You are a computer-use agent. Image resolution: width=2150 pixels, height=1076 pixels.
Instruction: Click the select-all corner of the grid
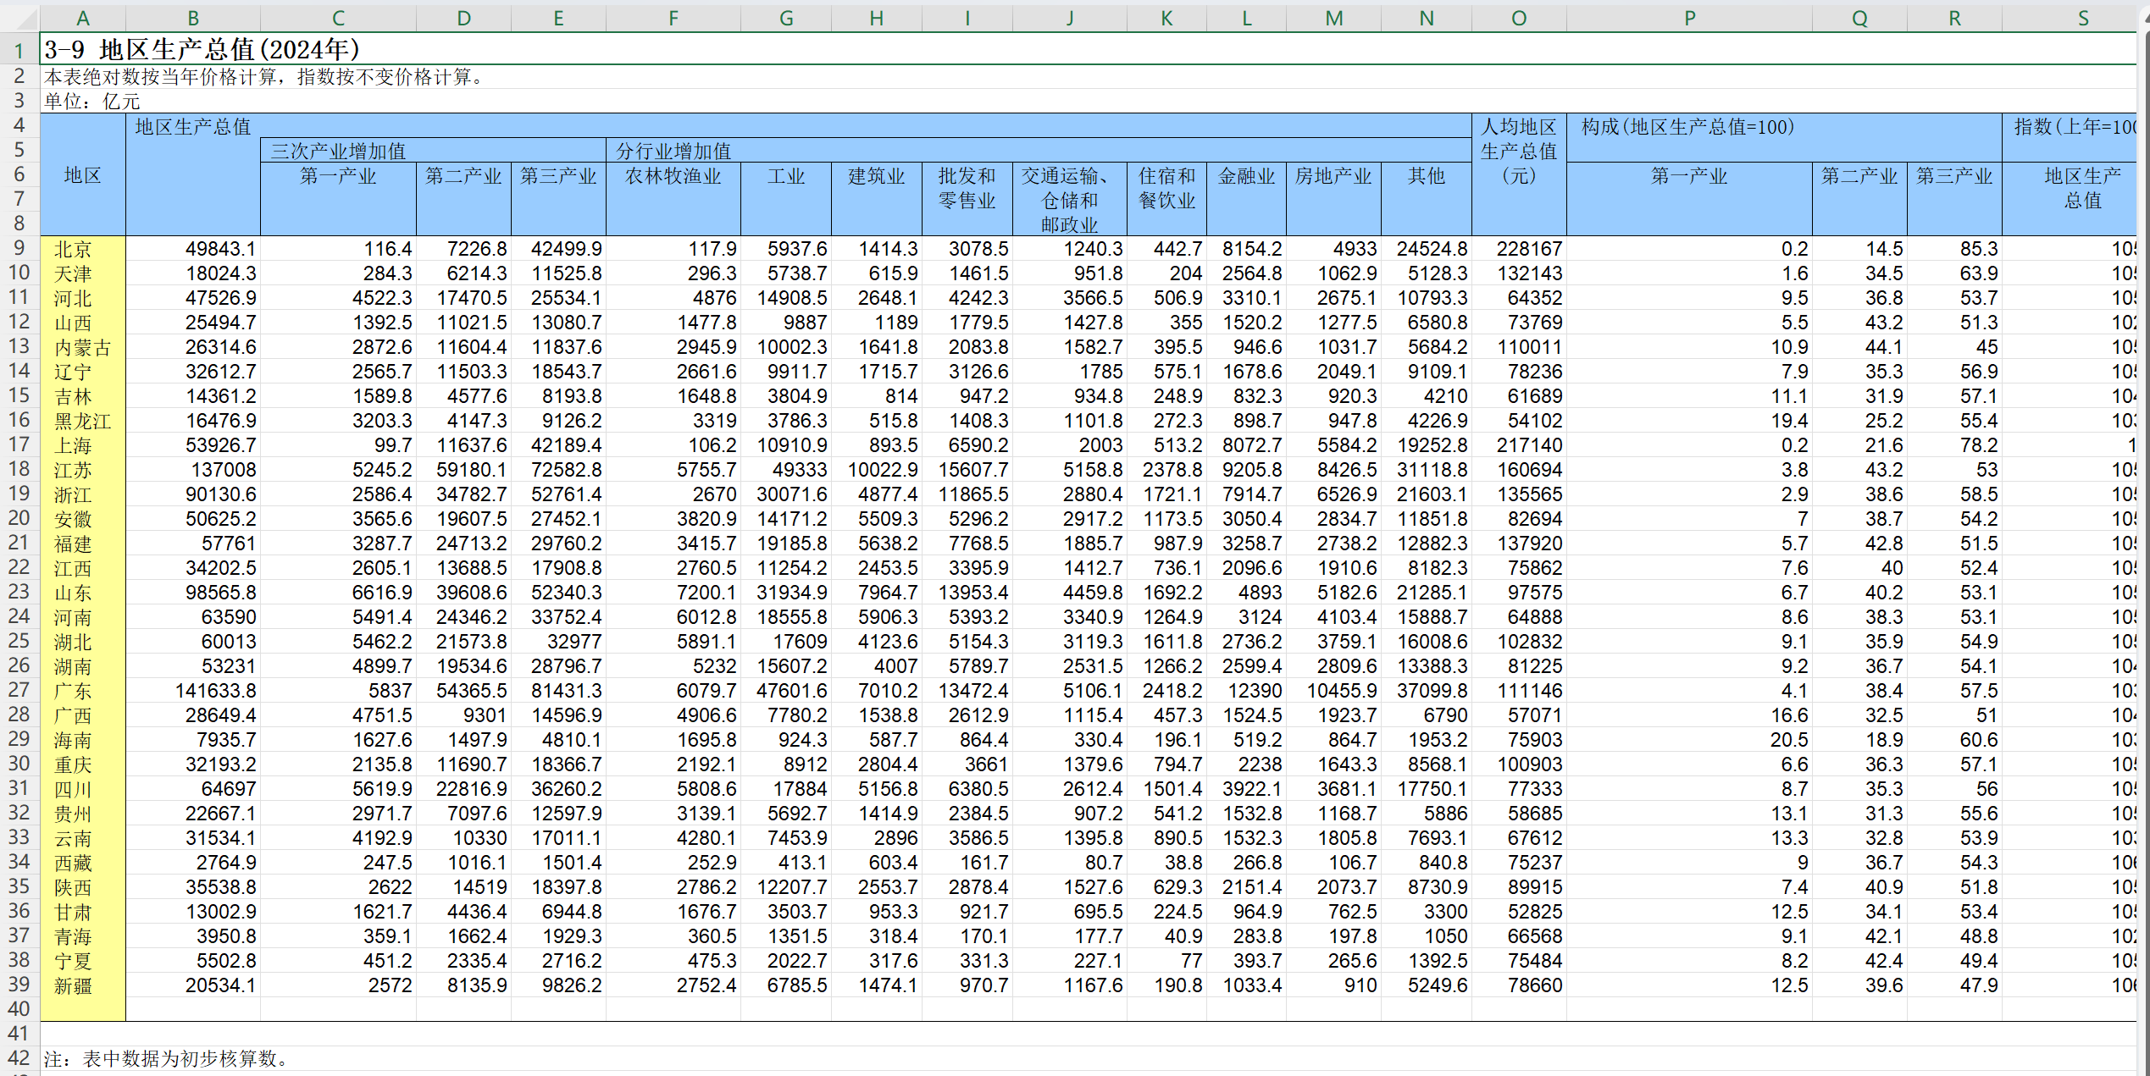pyautogui.click(x=19, y=18)
